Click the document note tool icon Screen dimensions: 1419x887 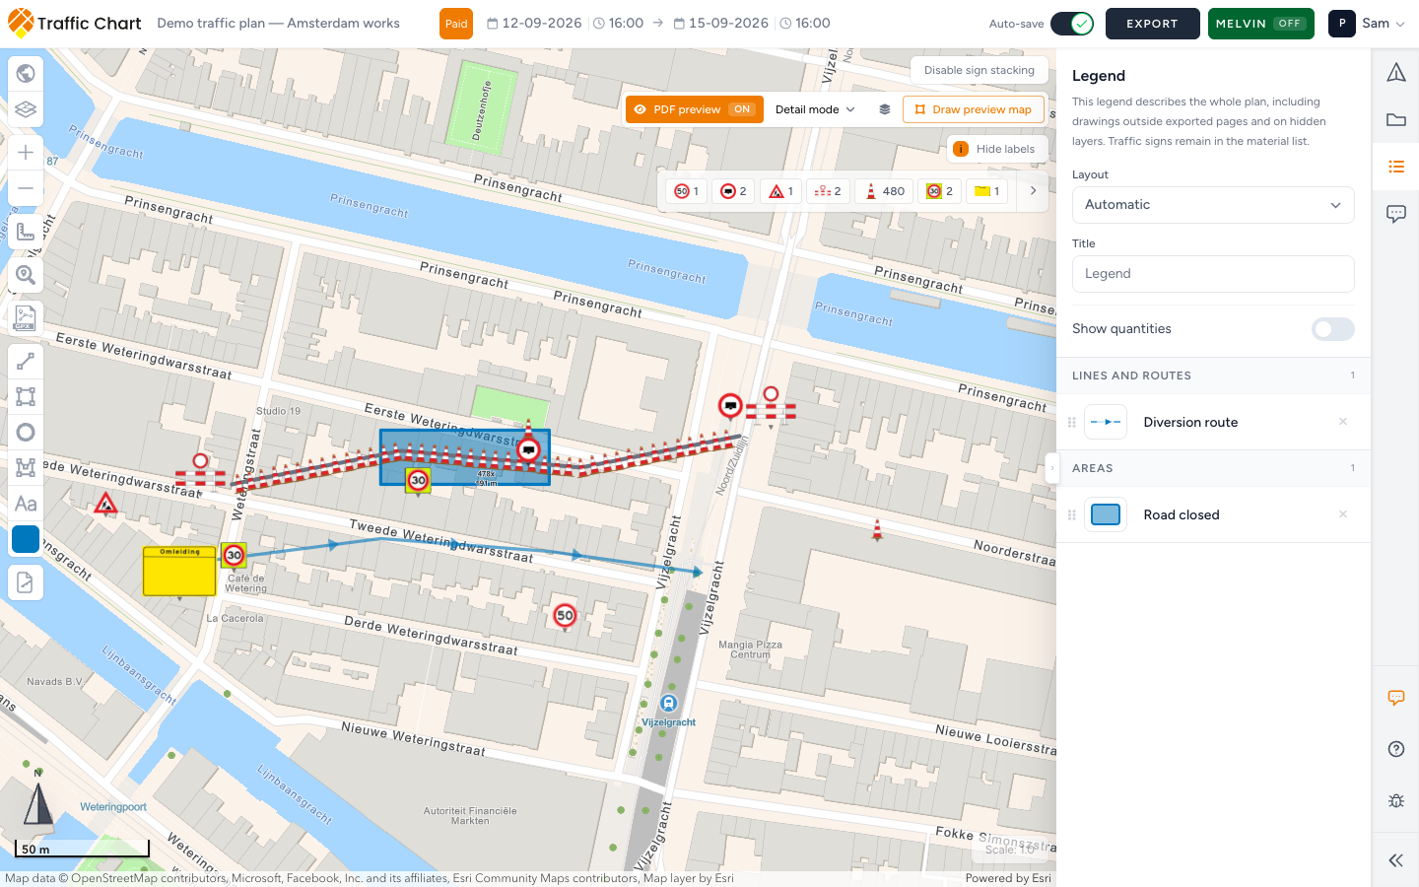[x=26, y=582]
